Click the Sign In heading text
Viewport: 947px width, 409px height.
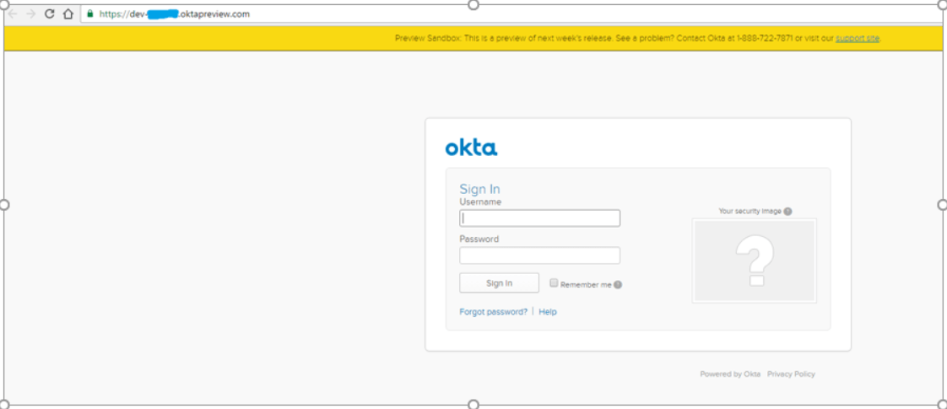[479, 189]
